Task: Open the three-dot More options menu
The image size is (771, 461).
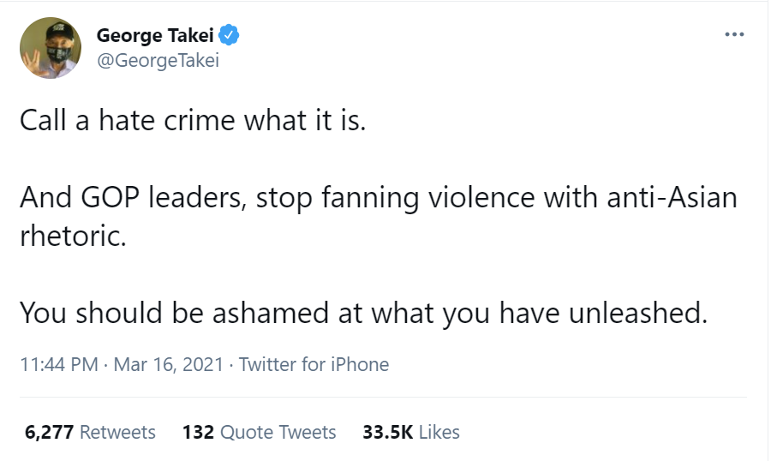Action: [x=734, y=35]
